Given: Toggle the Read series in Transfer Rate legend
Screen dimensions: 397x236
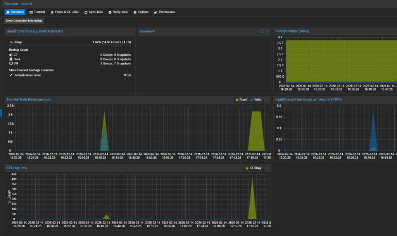Looking at the screenshot, I should point(241,100).
